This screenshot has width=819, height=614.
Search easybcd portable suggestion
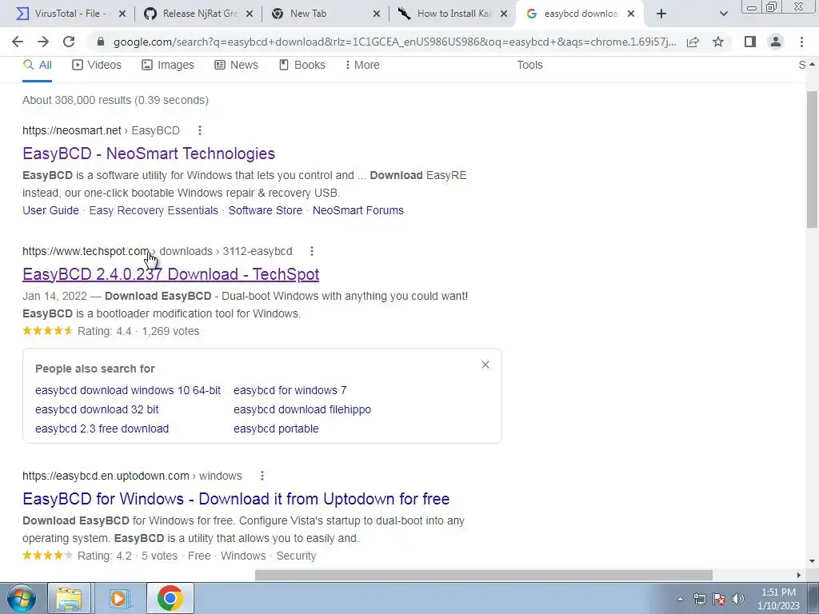(276, 429)
